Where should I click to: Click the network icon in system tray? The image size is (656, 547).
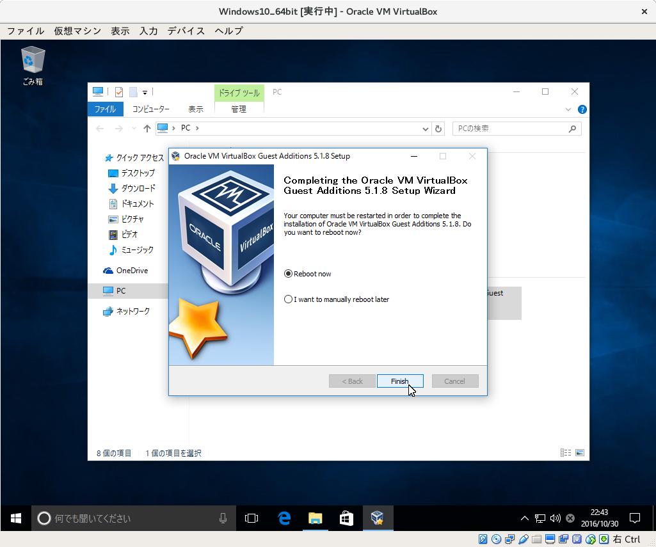point(540,519)
